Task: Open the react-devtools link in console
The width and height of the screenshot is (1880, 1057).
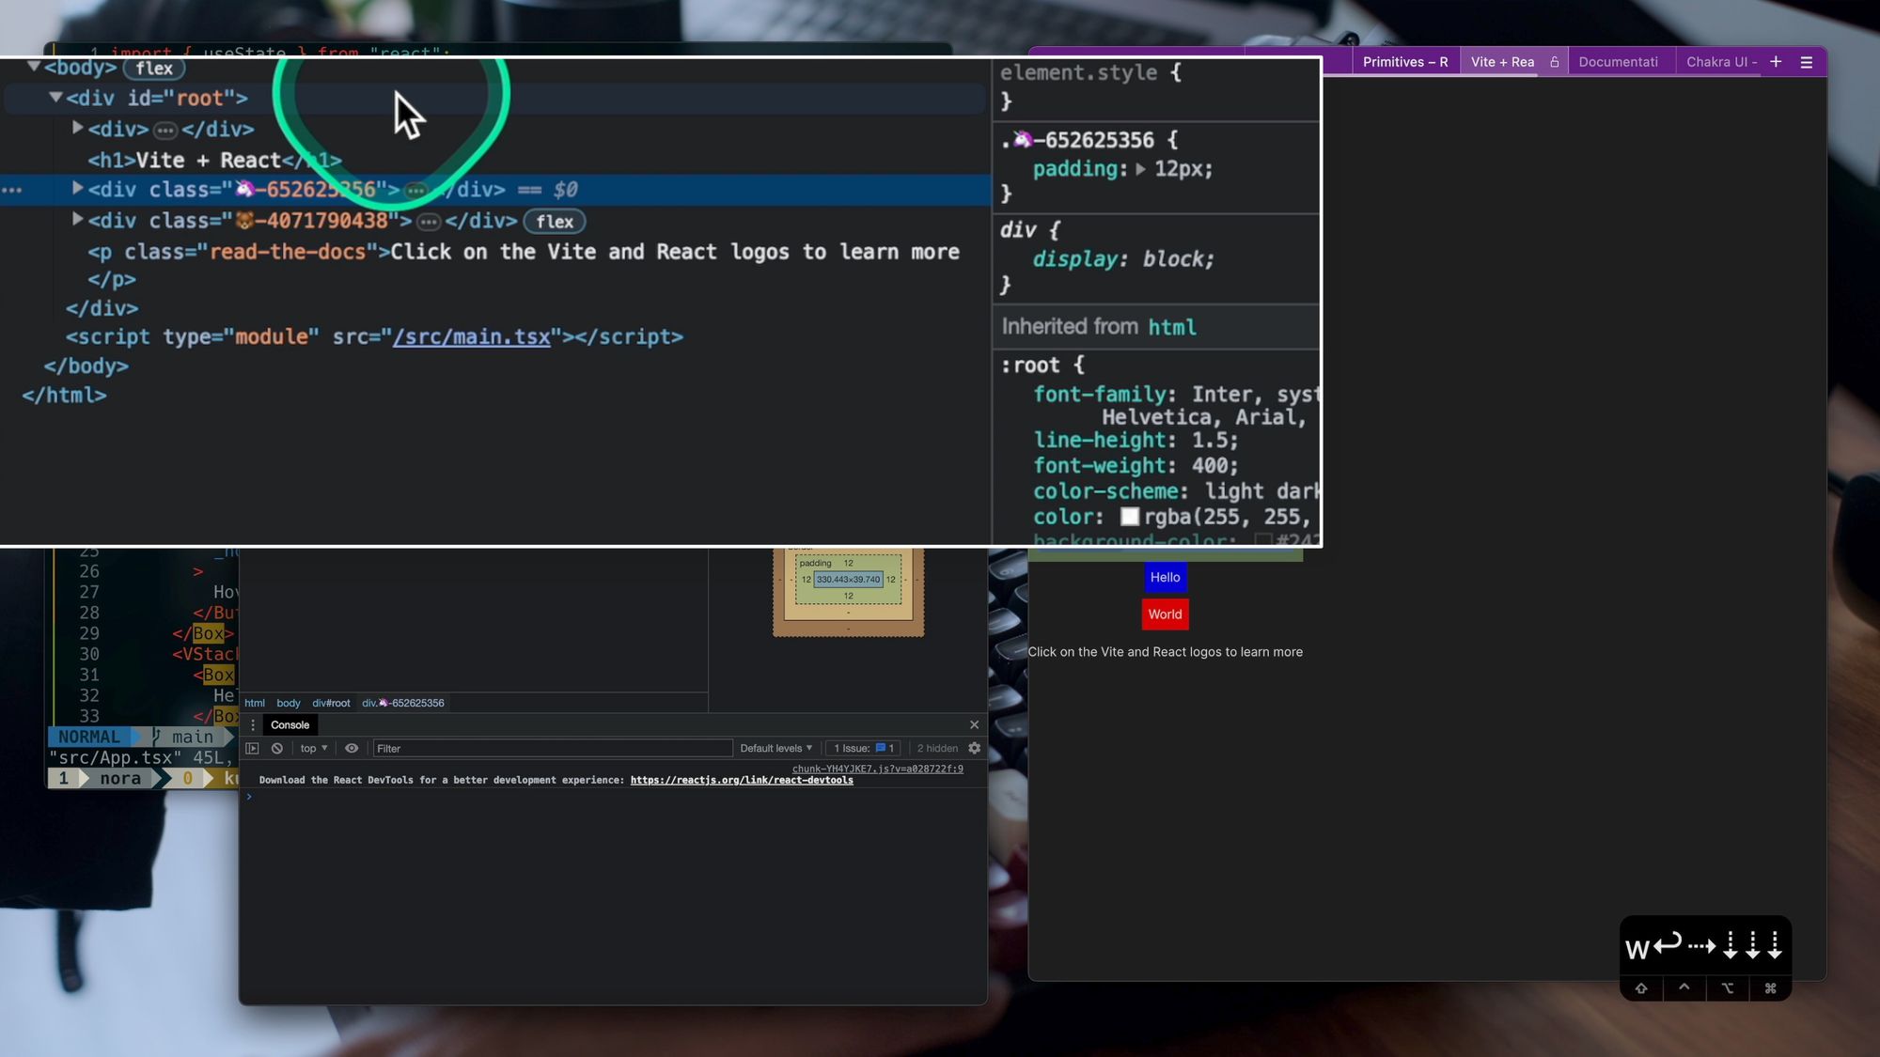Action: [742, 781]
